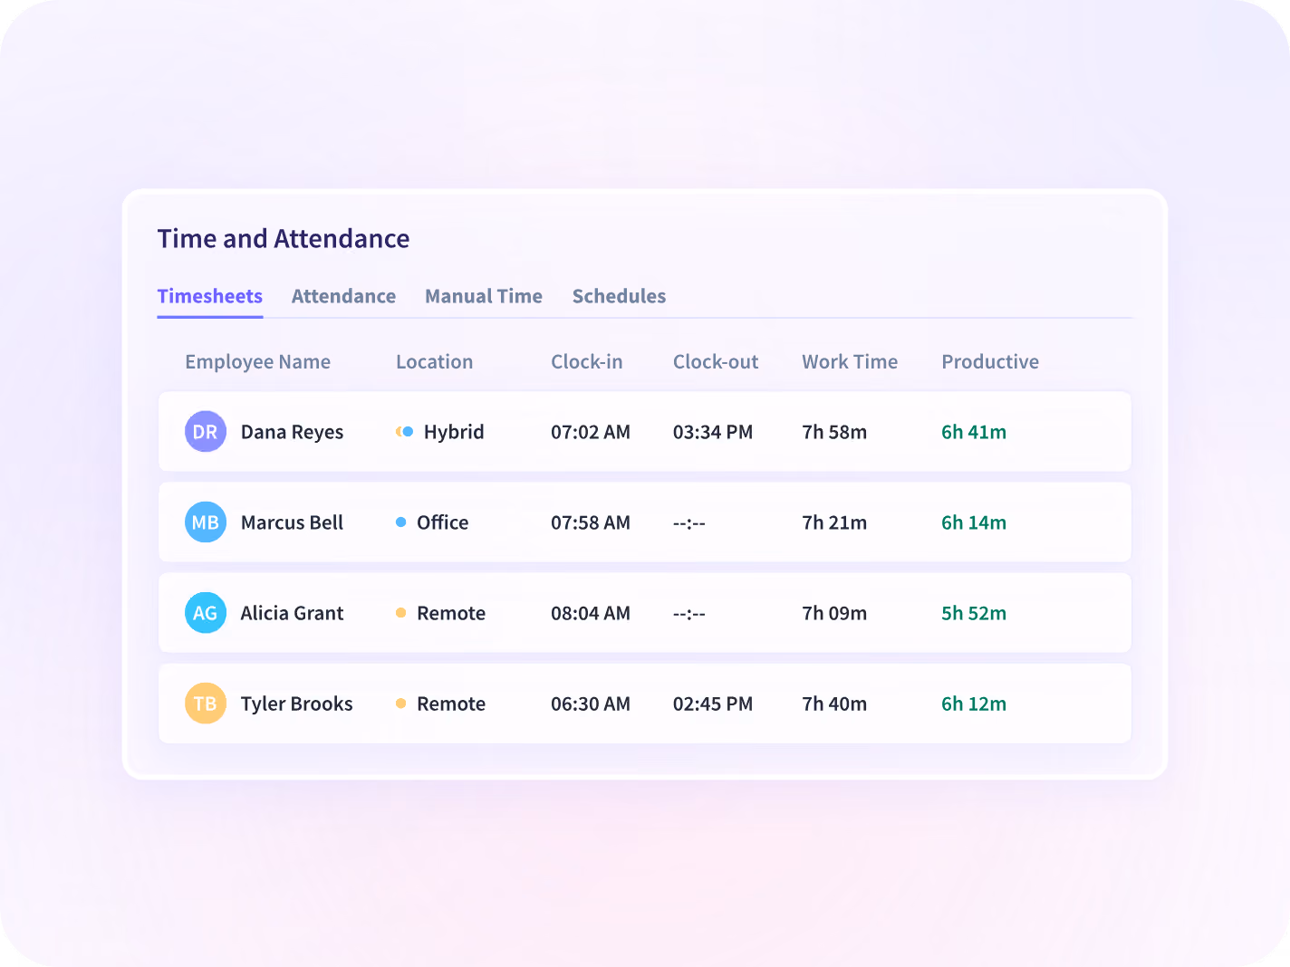The width and height of the screenshot is (1290, 967).
Task: Click the 6h 14m productive time
Action: (x=974, y=522)
